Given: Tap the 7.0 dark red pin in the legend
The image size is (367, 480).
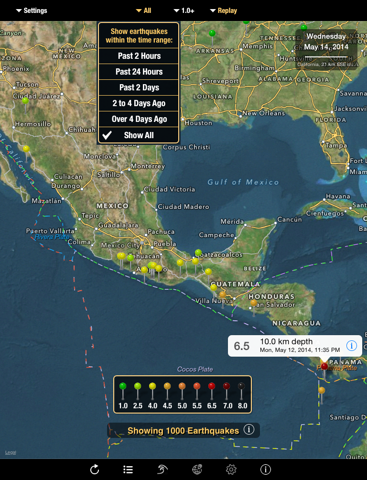Looking at the screenshot, I should [227, 386].
